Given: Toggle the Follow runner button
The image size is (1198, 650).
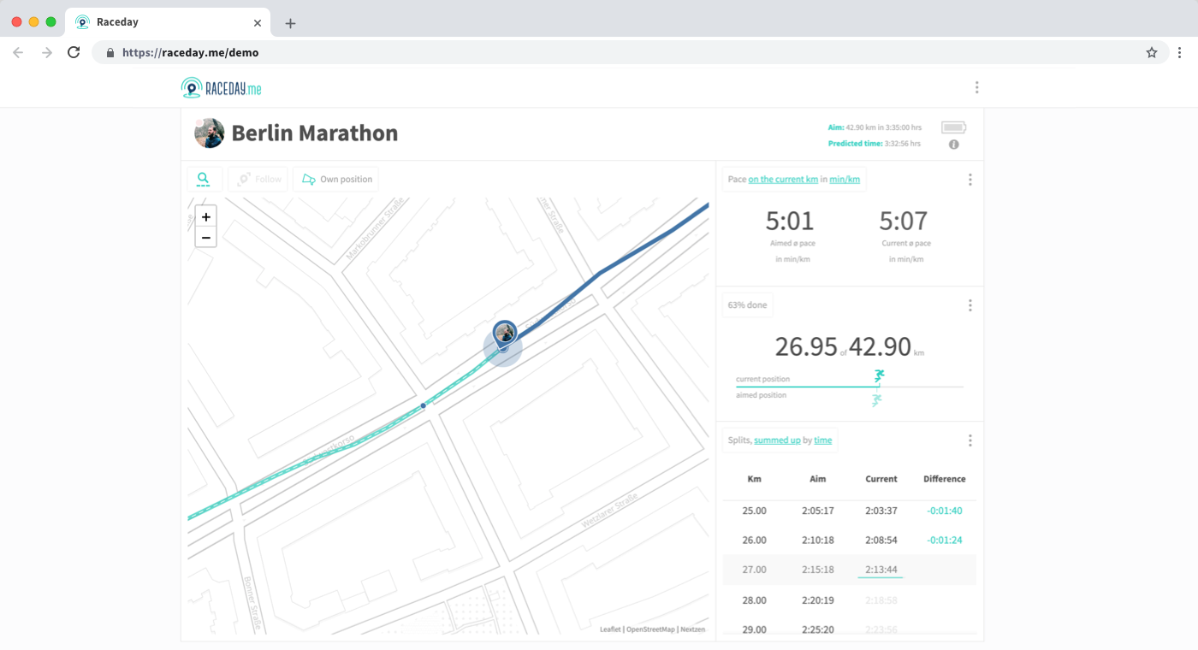Looking at the screenshot, I should point(258,180).
